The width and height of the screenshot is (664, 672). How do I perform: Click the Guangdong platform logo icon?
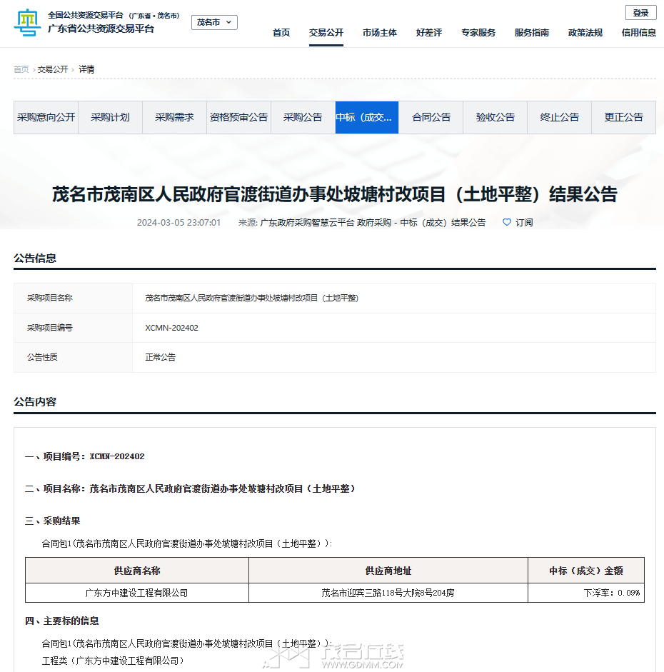tap(27, 22)
